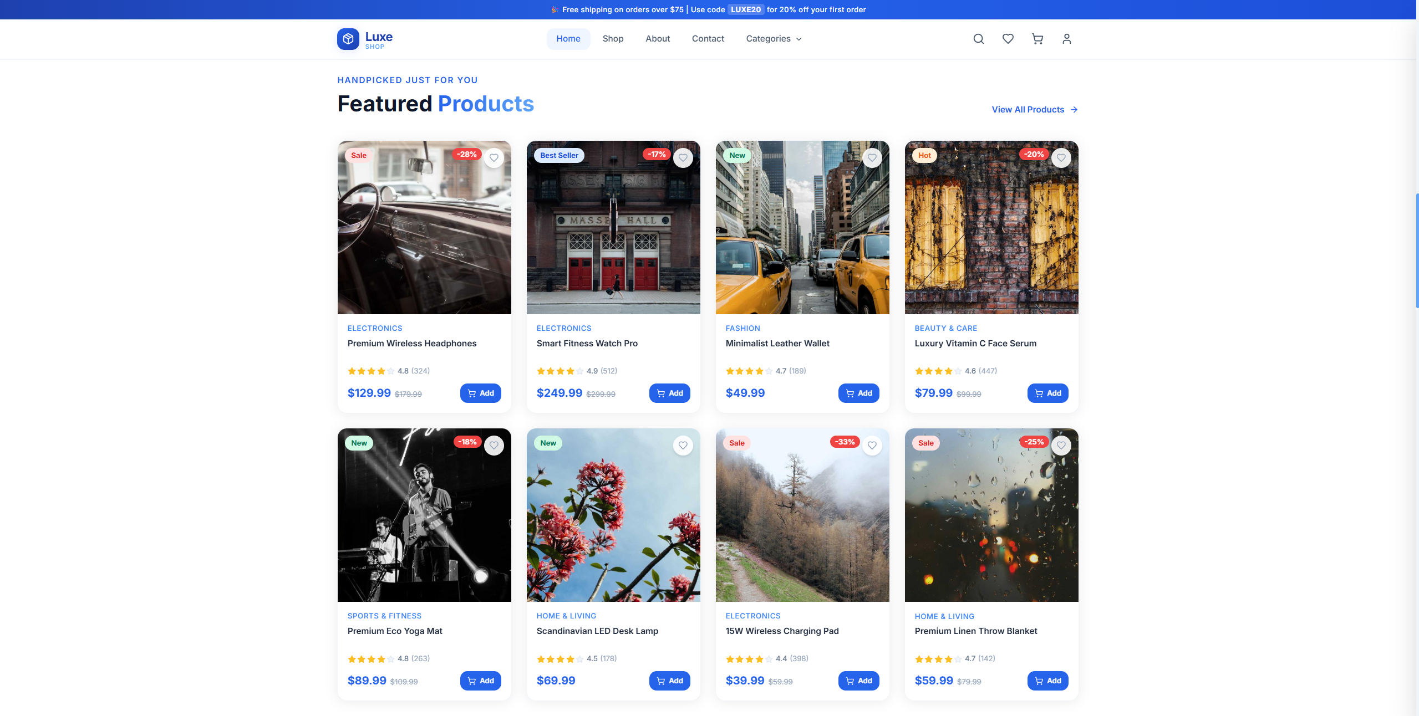This screenshot has width=1419, height=716.
Task: Open the Contact page from the navbar
Action: [x=708, y=39]
